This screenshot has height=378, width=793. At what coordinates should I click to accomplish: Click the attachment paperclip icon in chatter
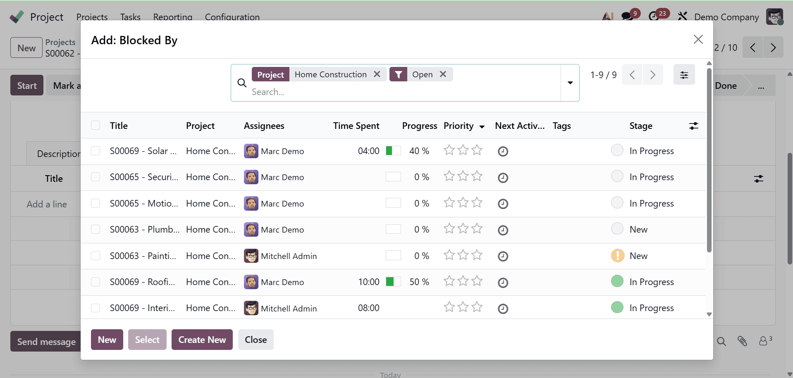[x=742, y=341]
